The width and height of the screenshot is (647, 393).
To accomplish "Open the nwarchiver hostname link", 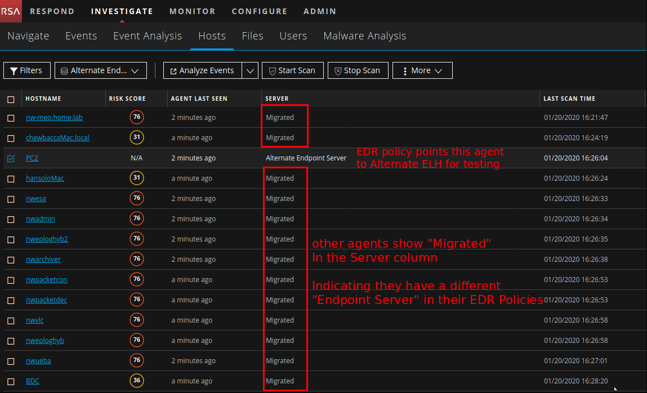I will click(x=43, y=260).
